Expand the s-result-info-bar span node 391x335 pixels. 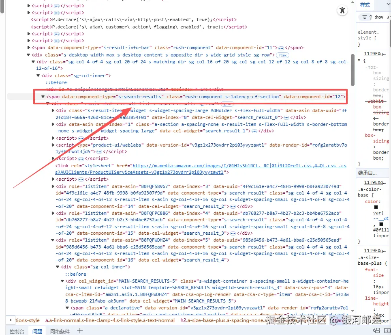pos(29,48)
